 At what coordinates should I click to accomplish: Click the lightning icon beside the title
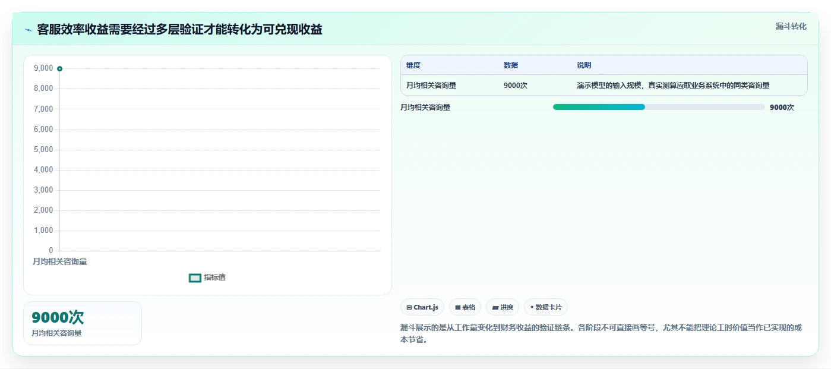click(x=28, y=30)
